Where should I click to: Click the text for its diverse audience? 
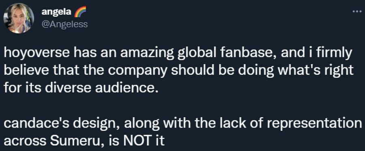click(79, 88)
